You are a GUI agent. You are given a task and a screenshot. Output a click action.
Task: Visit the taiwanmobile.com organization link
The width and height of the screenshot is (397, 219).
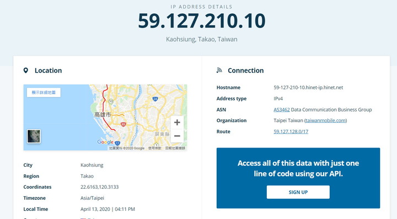click(x=326, y=121)
